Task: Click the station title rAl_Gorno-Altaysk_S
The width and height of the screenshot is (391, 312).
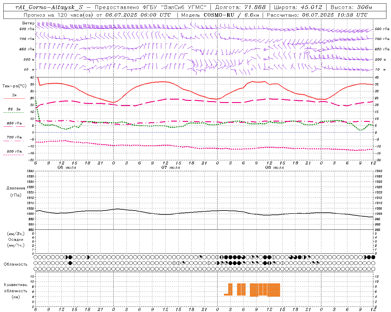Action: (49, 7)
